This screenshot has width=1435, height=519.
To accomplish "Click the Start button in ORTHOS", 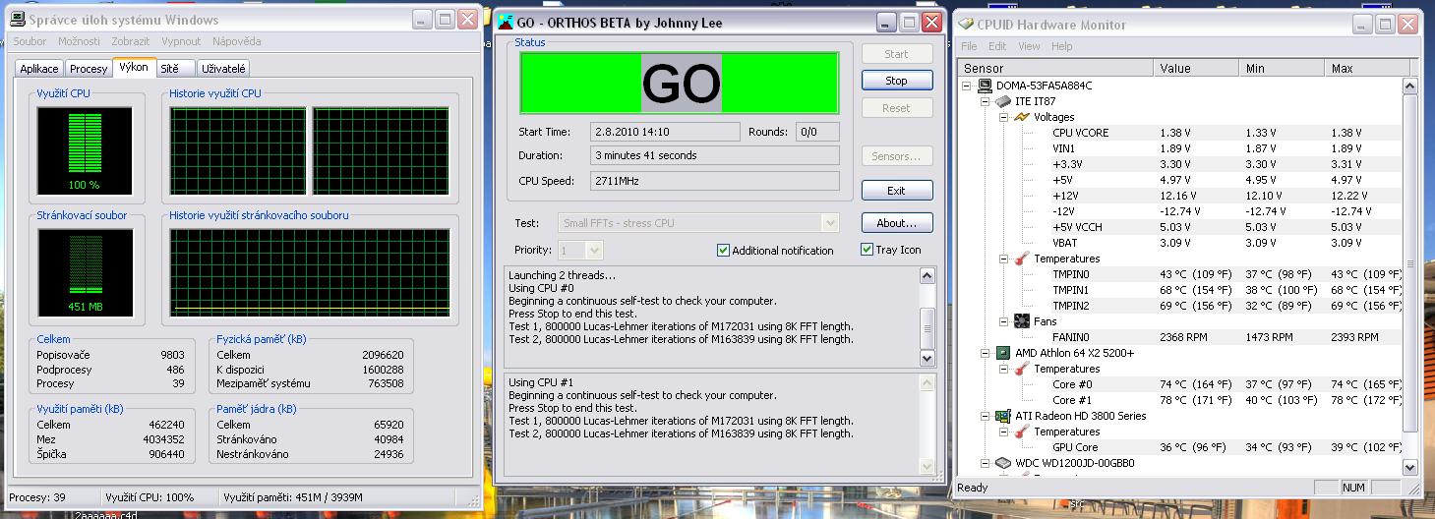I will coord(896,54).
